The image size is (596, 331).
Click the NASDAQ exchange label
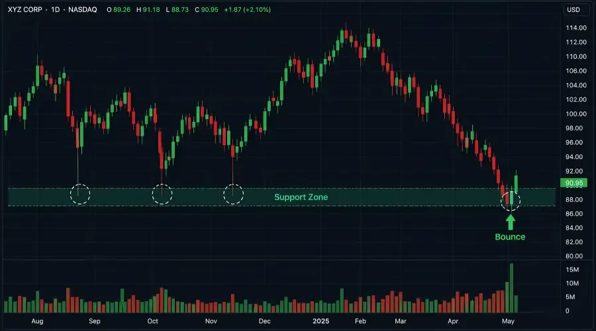click(x=83, y=9)
